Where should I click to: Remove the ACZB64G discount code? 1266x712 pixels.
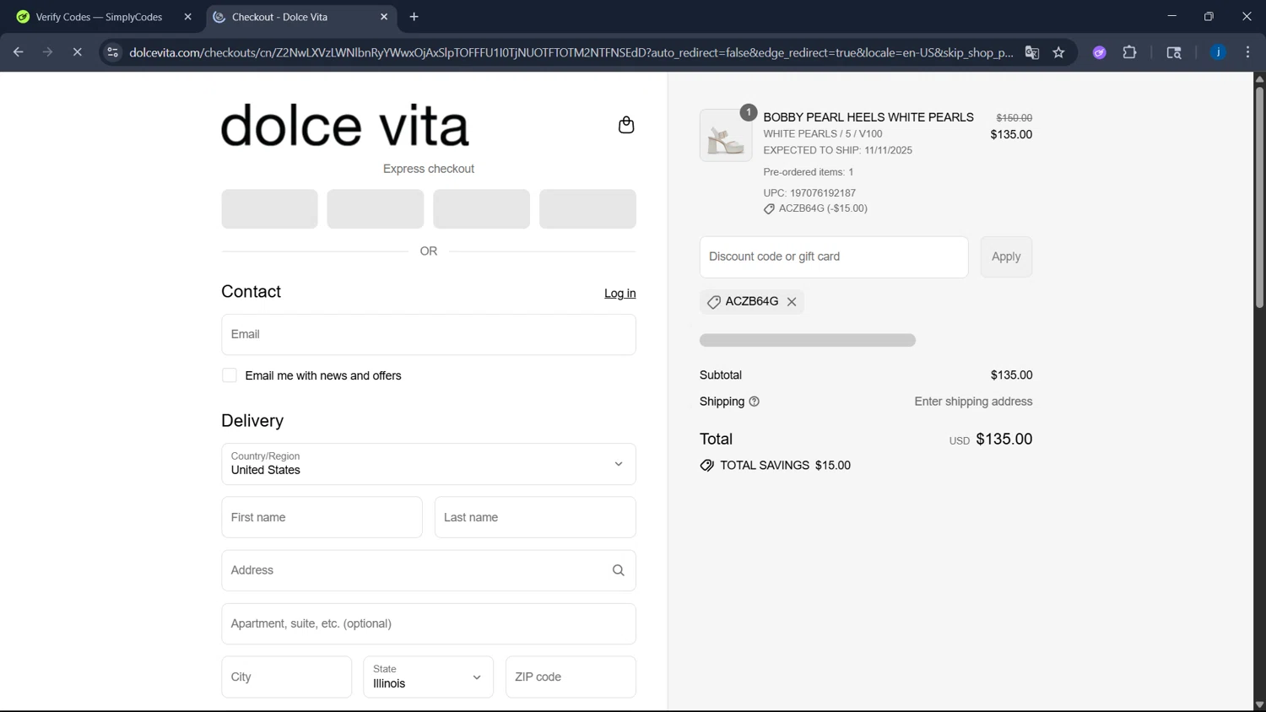[792, 302]
